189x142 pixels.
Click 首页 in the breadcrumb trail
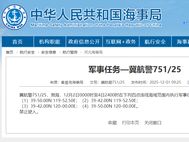[x=10, y=52]
